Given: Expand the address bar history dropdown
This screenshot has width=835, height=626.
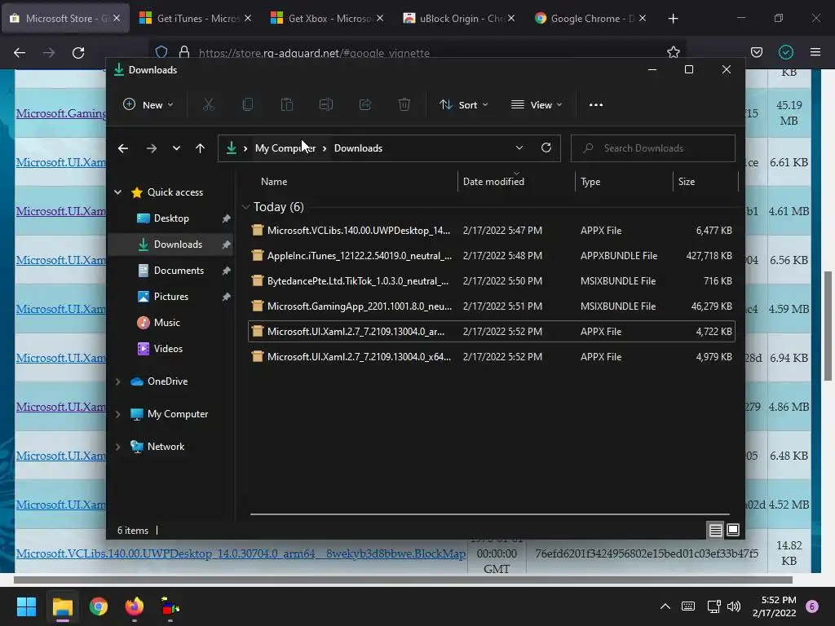Looking at the screenshot, I should pyautogui.click(x=519, y=148).
